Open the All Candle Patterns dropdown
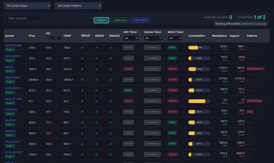Screen dimensions: 274x163 [78, 6]
